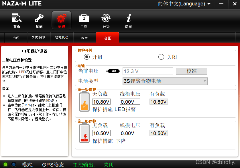The width and height of the screenshot is (240, 168).
Task: Edit second-level 无负载 10.50V field
Action: pyautogui.click(x=101, y=133)
